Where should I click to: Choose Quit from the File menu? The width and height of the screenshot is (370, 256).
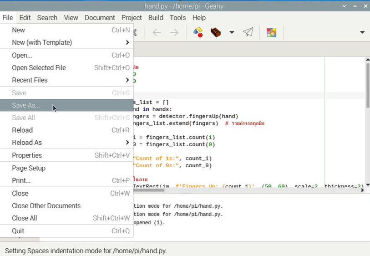[18, 231]
